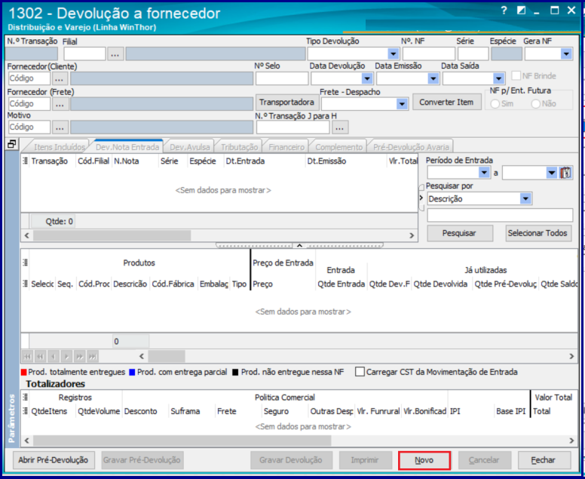Screen dimensions: 585x479
Task: Open column chooser icon beside Registros band
Action: (25, 398)
